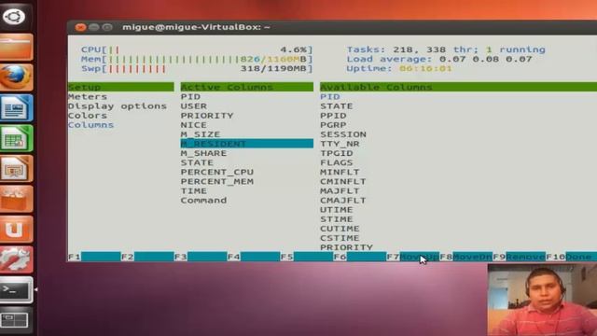Select highlighted M_RESIDENT active column
597x336 pixels.
pyautogui.click(x=246, y=144)
